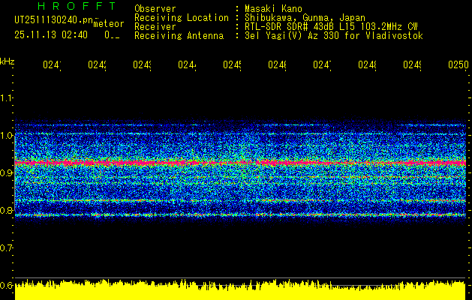Click the kHz axis unit label

(7, 61)
